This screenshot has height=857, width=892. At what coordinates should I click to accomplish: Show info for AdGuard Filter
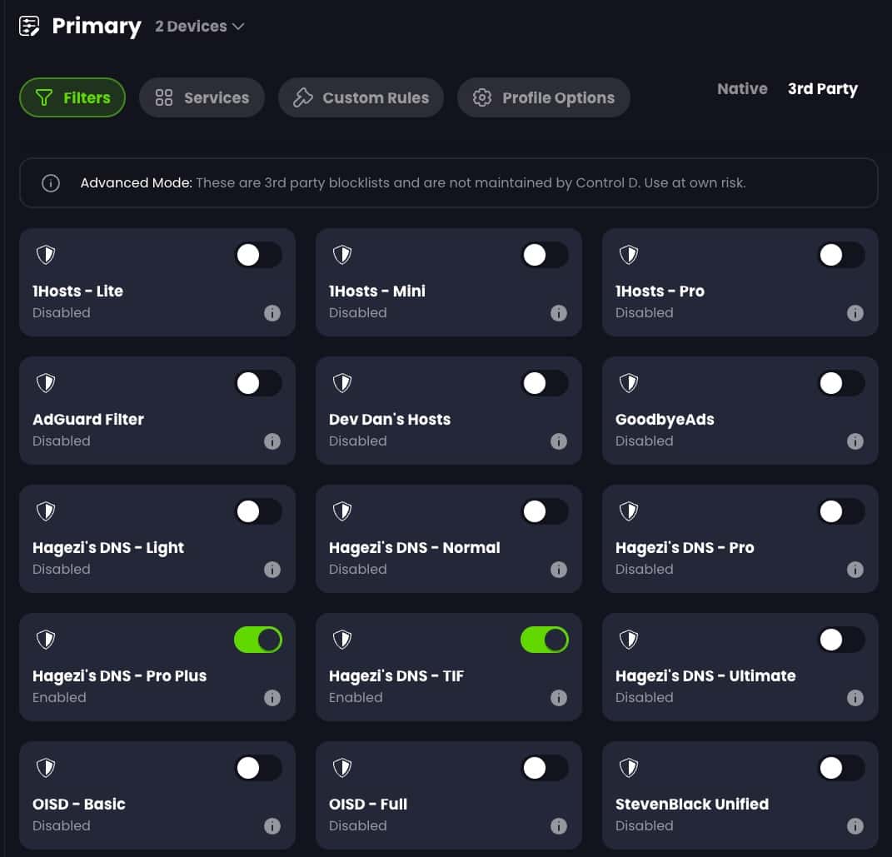[x=272, y=441]
